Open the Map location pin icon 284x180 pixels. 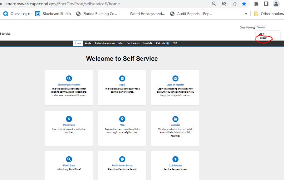[122, 119]
